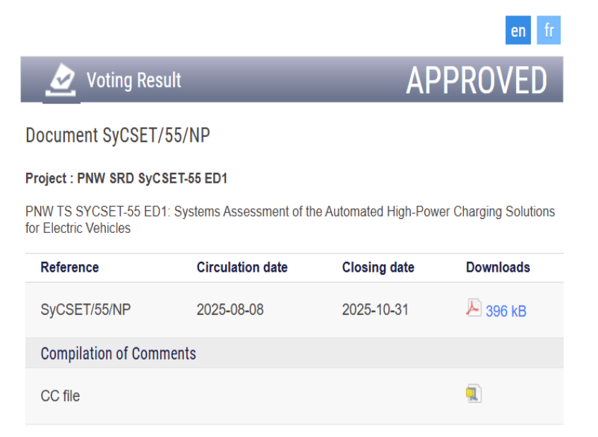
Task: Click the Project PNW SRD SyCSET-55 ED1 line
Action: [126, 179]
